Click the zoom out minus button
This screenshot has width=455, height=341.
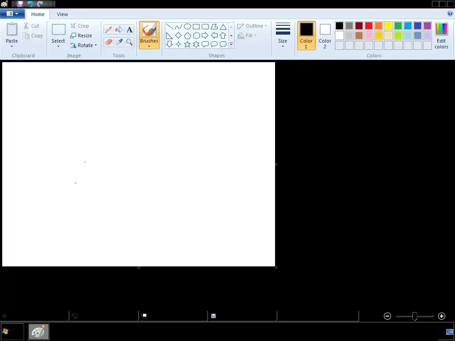(387, 316)
